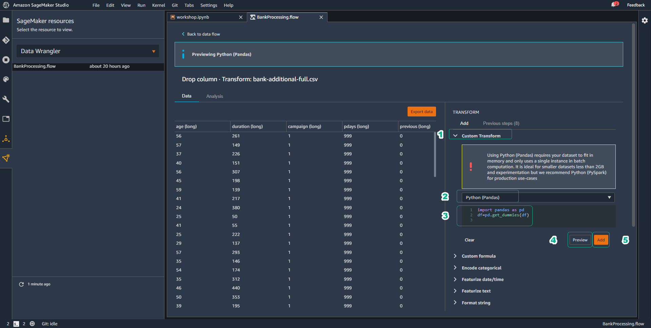The height and width of the screenshot is (328, 651).
Task: Open the Data Wrangler resource dropdown
Action: [x=88, y=51]
